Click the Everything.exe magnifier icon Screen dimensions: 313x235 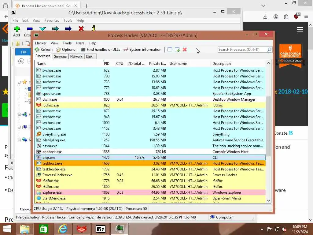pyautogui.click(x=39, y=134)
